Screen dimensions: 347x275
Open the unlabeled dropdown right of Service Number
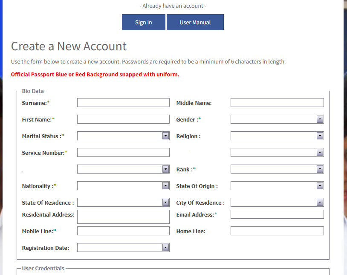coord(277,153)
